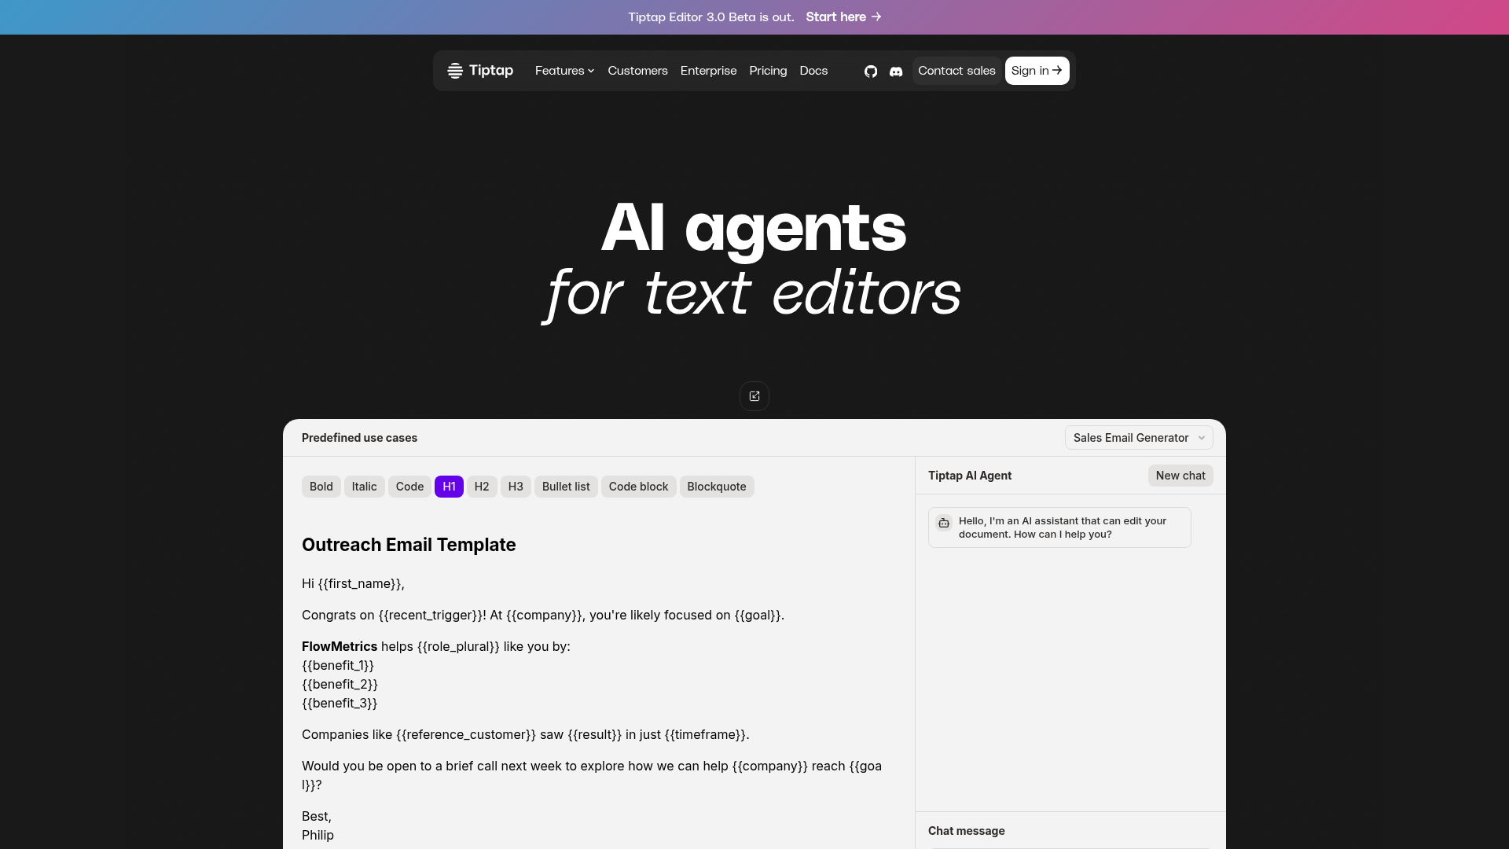The width and height of the screenshot is (1509, 849).
Task: Go to the Enterprise page
Action: point(708,71)
